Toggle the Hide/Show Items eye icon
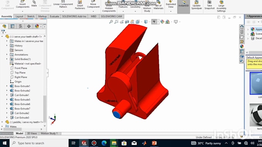This screenshot has height=147, width=262. pos(154,21)
